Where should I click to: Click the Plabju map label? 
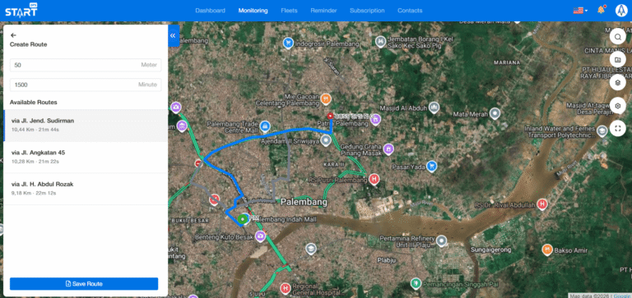point(388,260)
